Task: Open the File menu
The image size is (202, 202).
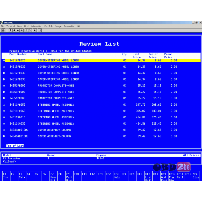Action: click(3, 26)
